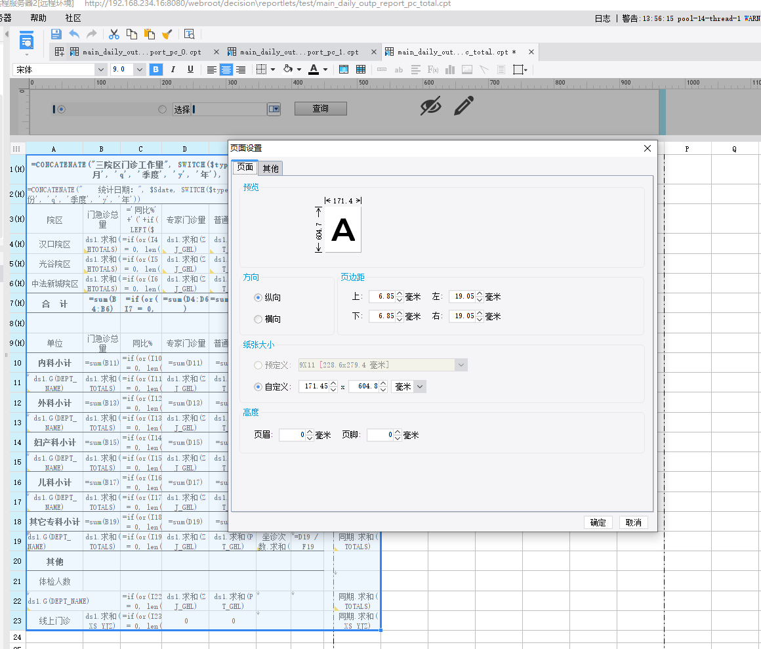Apply underline formatting
Image resolution: width=761 pixels, height=649 pixels.
coord(190,70)
